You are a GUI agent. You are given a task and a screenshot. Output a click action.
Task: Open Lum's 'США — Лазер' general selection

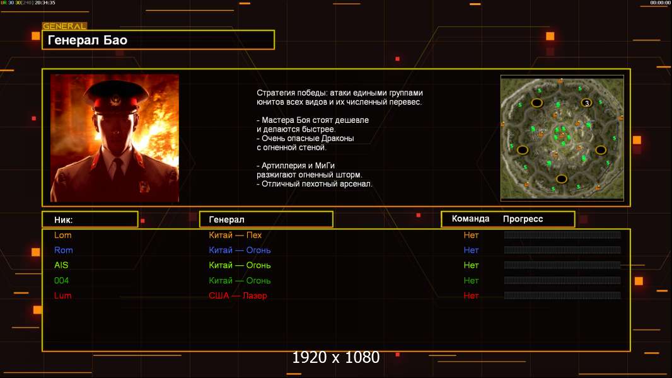click(x=238, y=295)
